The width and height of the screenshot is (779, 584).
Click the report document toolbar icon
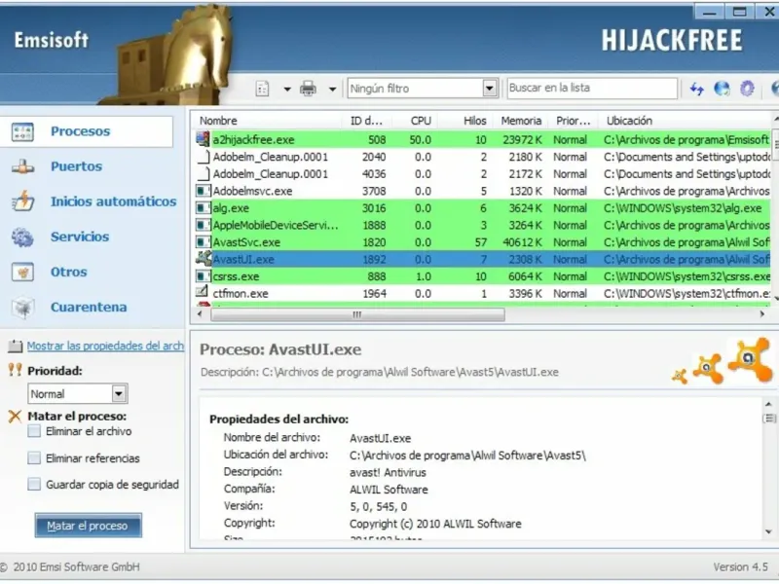[262, 89]
